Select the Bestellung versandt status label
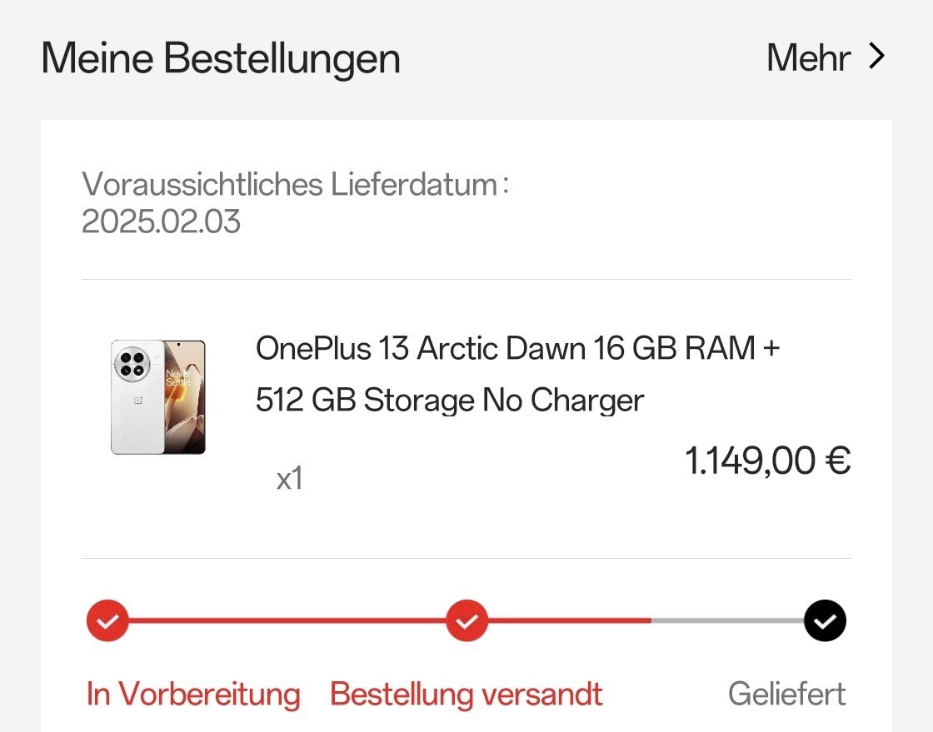 click(x=466, y=694)
